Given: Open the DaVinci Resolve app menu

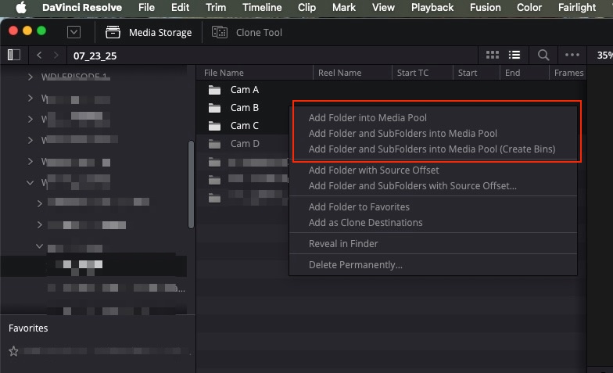Looking at the screenshot, I should coord(82,8).
